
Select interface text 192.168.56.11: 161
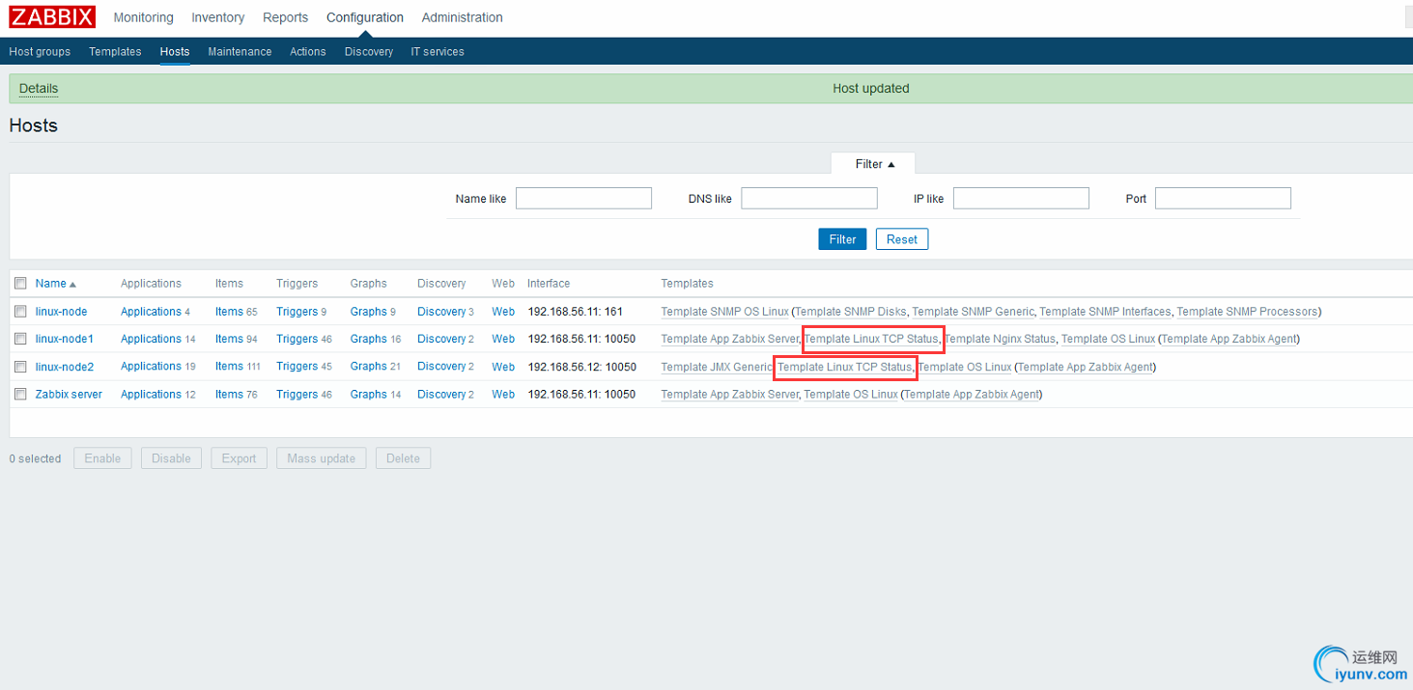click(x=576, y=312)
